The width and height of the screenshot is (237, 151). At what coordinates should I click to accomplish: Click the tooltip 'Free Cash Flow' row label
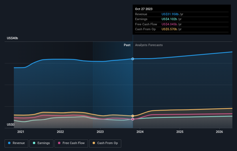coord(146,24)
